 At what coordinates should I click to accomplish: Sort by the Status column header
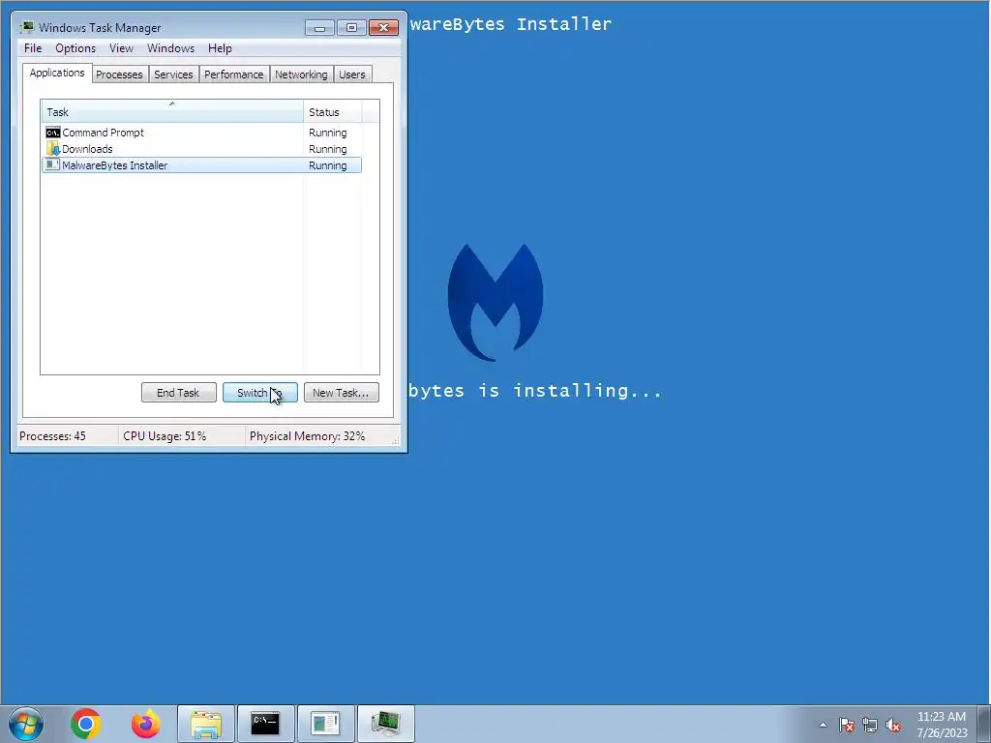click(x=333, y=112)
